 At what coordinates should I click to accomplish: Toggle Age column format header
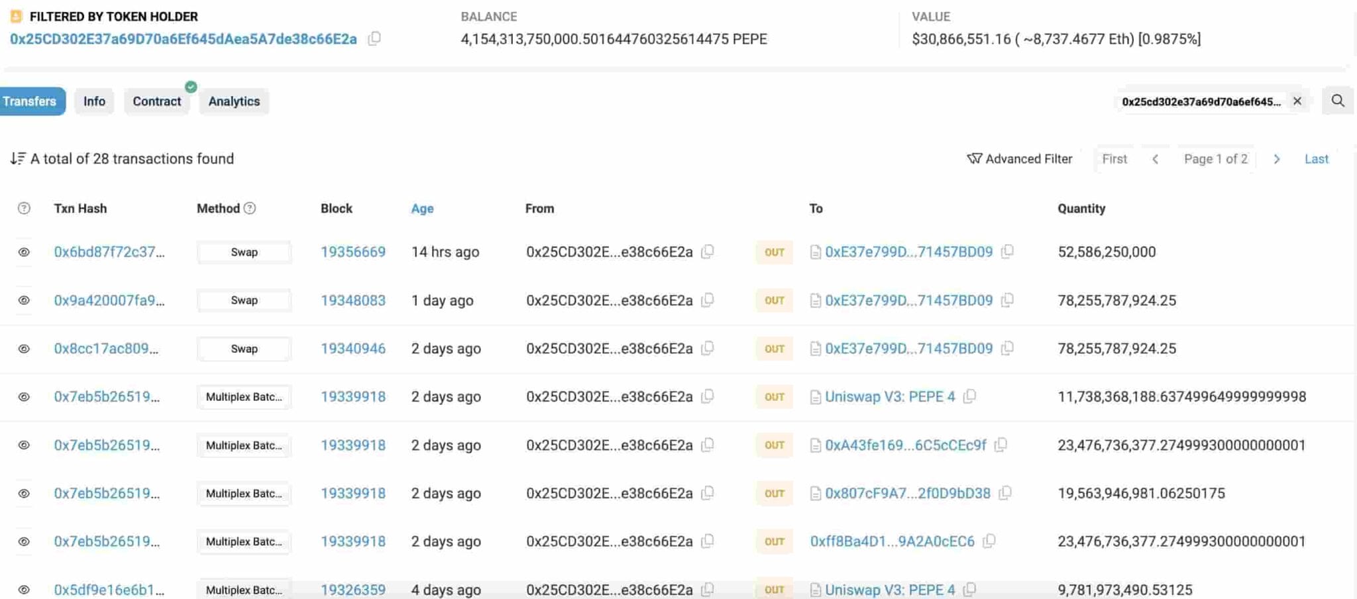(x=422, y=209)
